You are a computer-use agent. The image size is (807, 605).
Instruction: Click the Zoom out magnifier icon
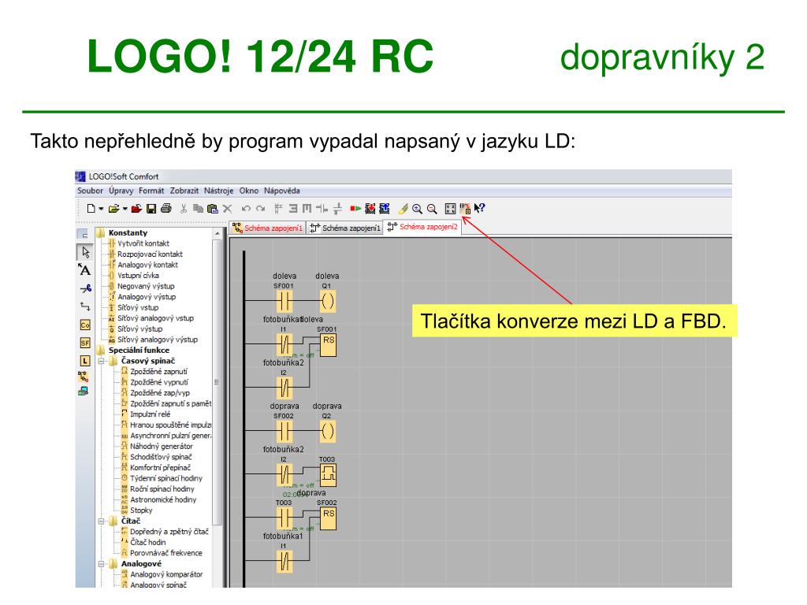[432, 208]
